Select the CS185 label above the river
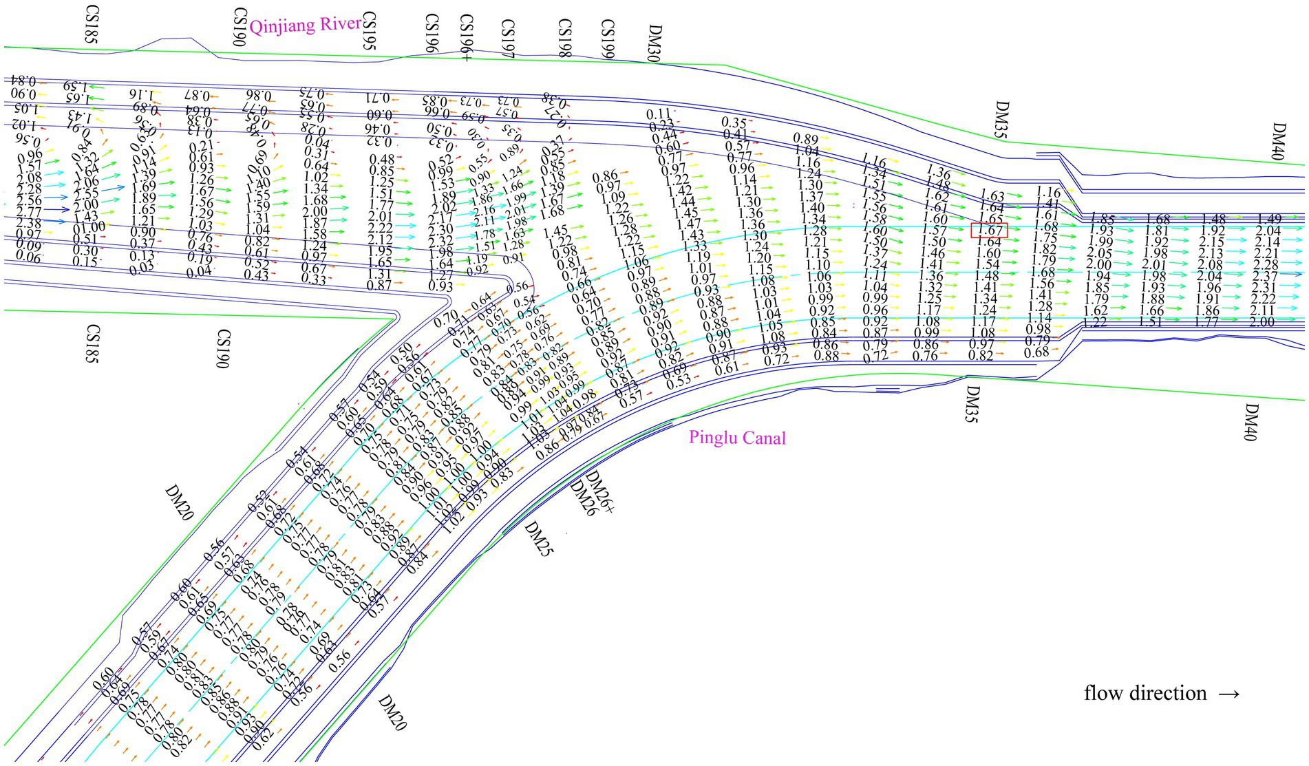The width and height of the screenshot is (1309, 766). 90,24
